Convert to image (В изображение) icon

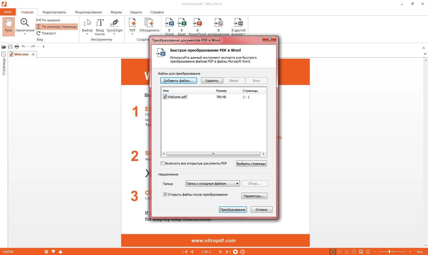[218, 23]
